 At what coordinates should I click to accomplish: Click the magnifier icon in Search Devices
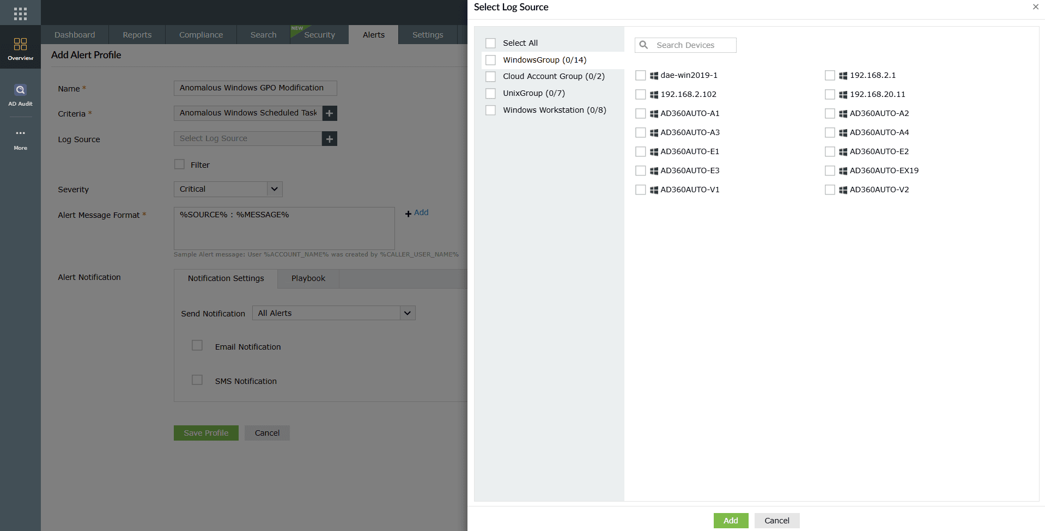[x=645, y=45]
